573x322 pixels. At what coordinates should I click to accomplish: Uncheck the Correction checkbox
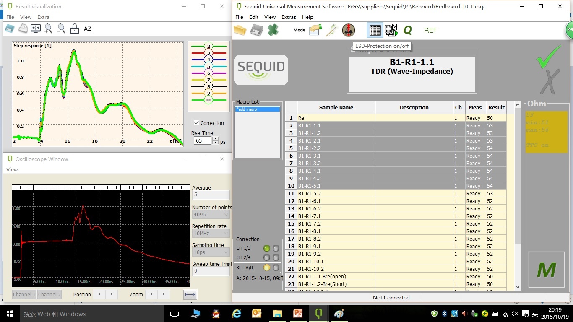pyautogui.click(x=196, y=123)
